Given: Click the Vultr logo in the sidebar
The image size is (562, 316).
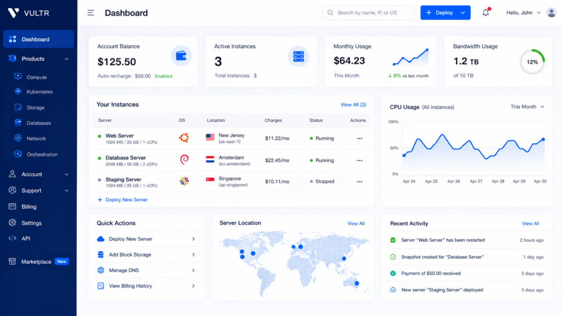Looking at the screenshot, I should point(29,13).
